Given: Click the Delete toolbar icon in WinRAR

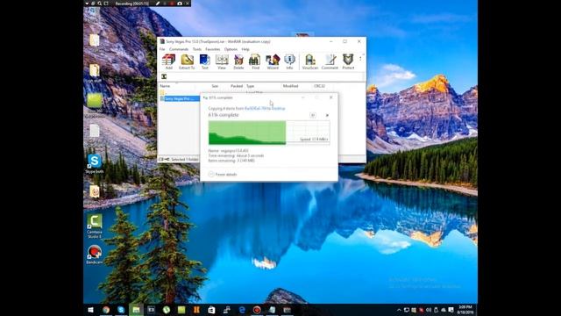Looking at the screenshot, I should pos(238,61).
